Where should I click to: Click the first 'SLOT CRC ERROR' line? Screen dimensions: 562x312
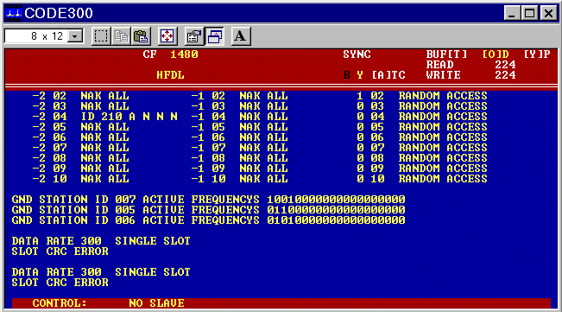click(60, 252)
